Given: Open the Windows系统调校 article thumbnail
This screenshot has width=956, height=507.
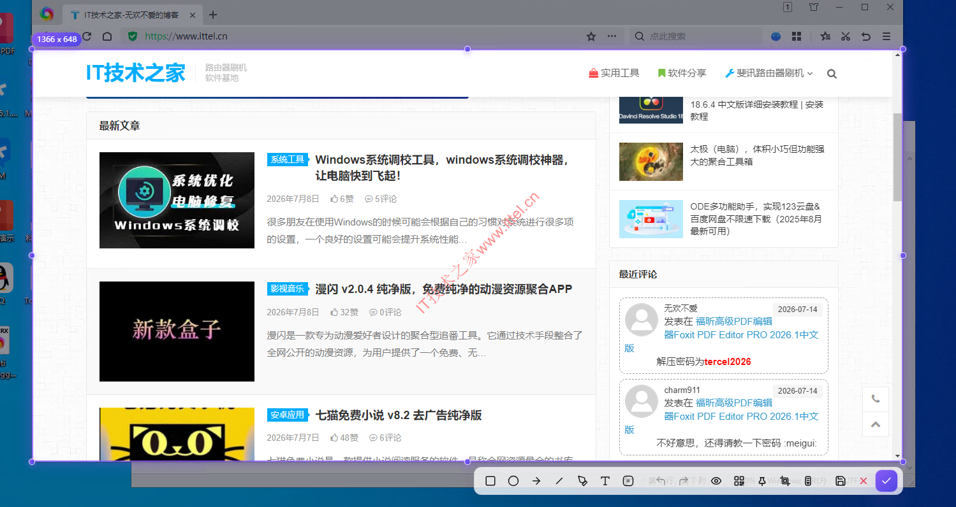Looking at the screenshot, I should pyautogui.click(x=177, y=200).
